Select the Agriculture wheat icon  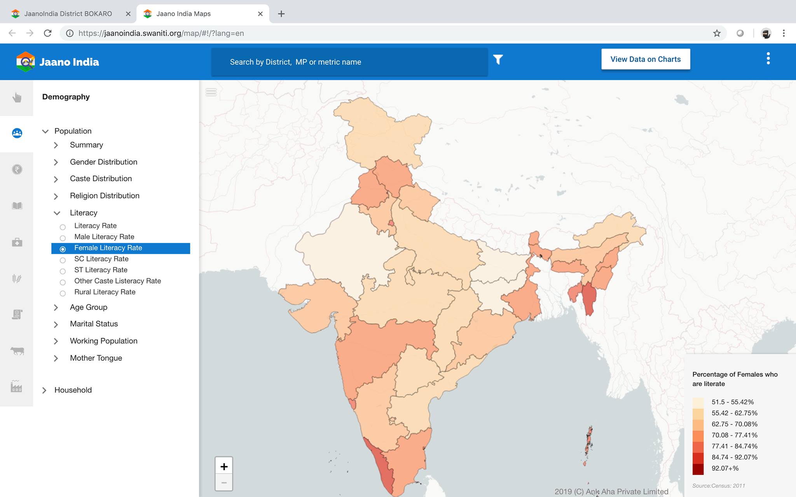[17, 278]
